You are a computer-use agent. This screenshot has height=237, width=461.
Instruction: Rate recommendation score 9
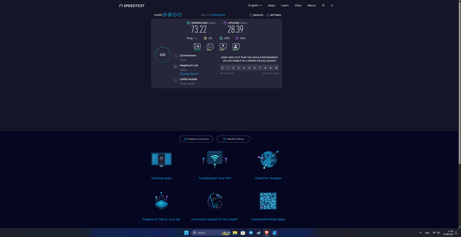(271, 68)
